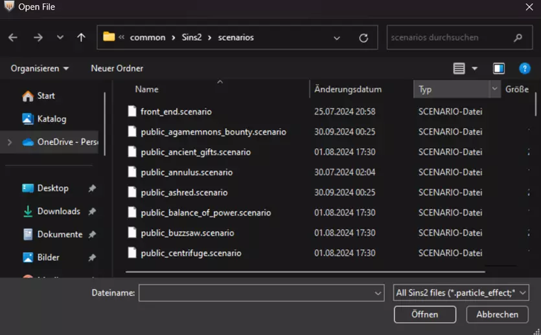Screen dimensions: 541x335
Task: Expand the OneDrive tree node
Action: pos(9,142)
